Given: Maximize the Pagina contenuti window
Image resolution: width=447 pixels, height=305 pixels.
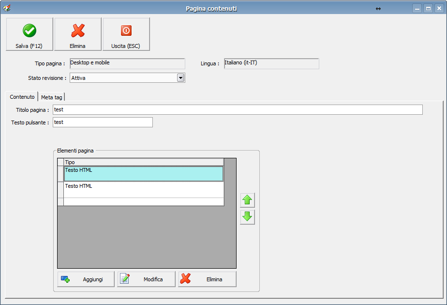Looking at the screenshot, I should point(428,8).
